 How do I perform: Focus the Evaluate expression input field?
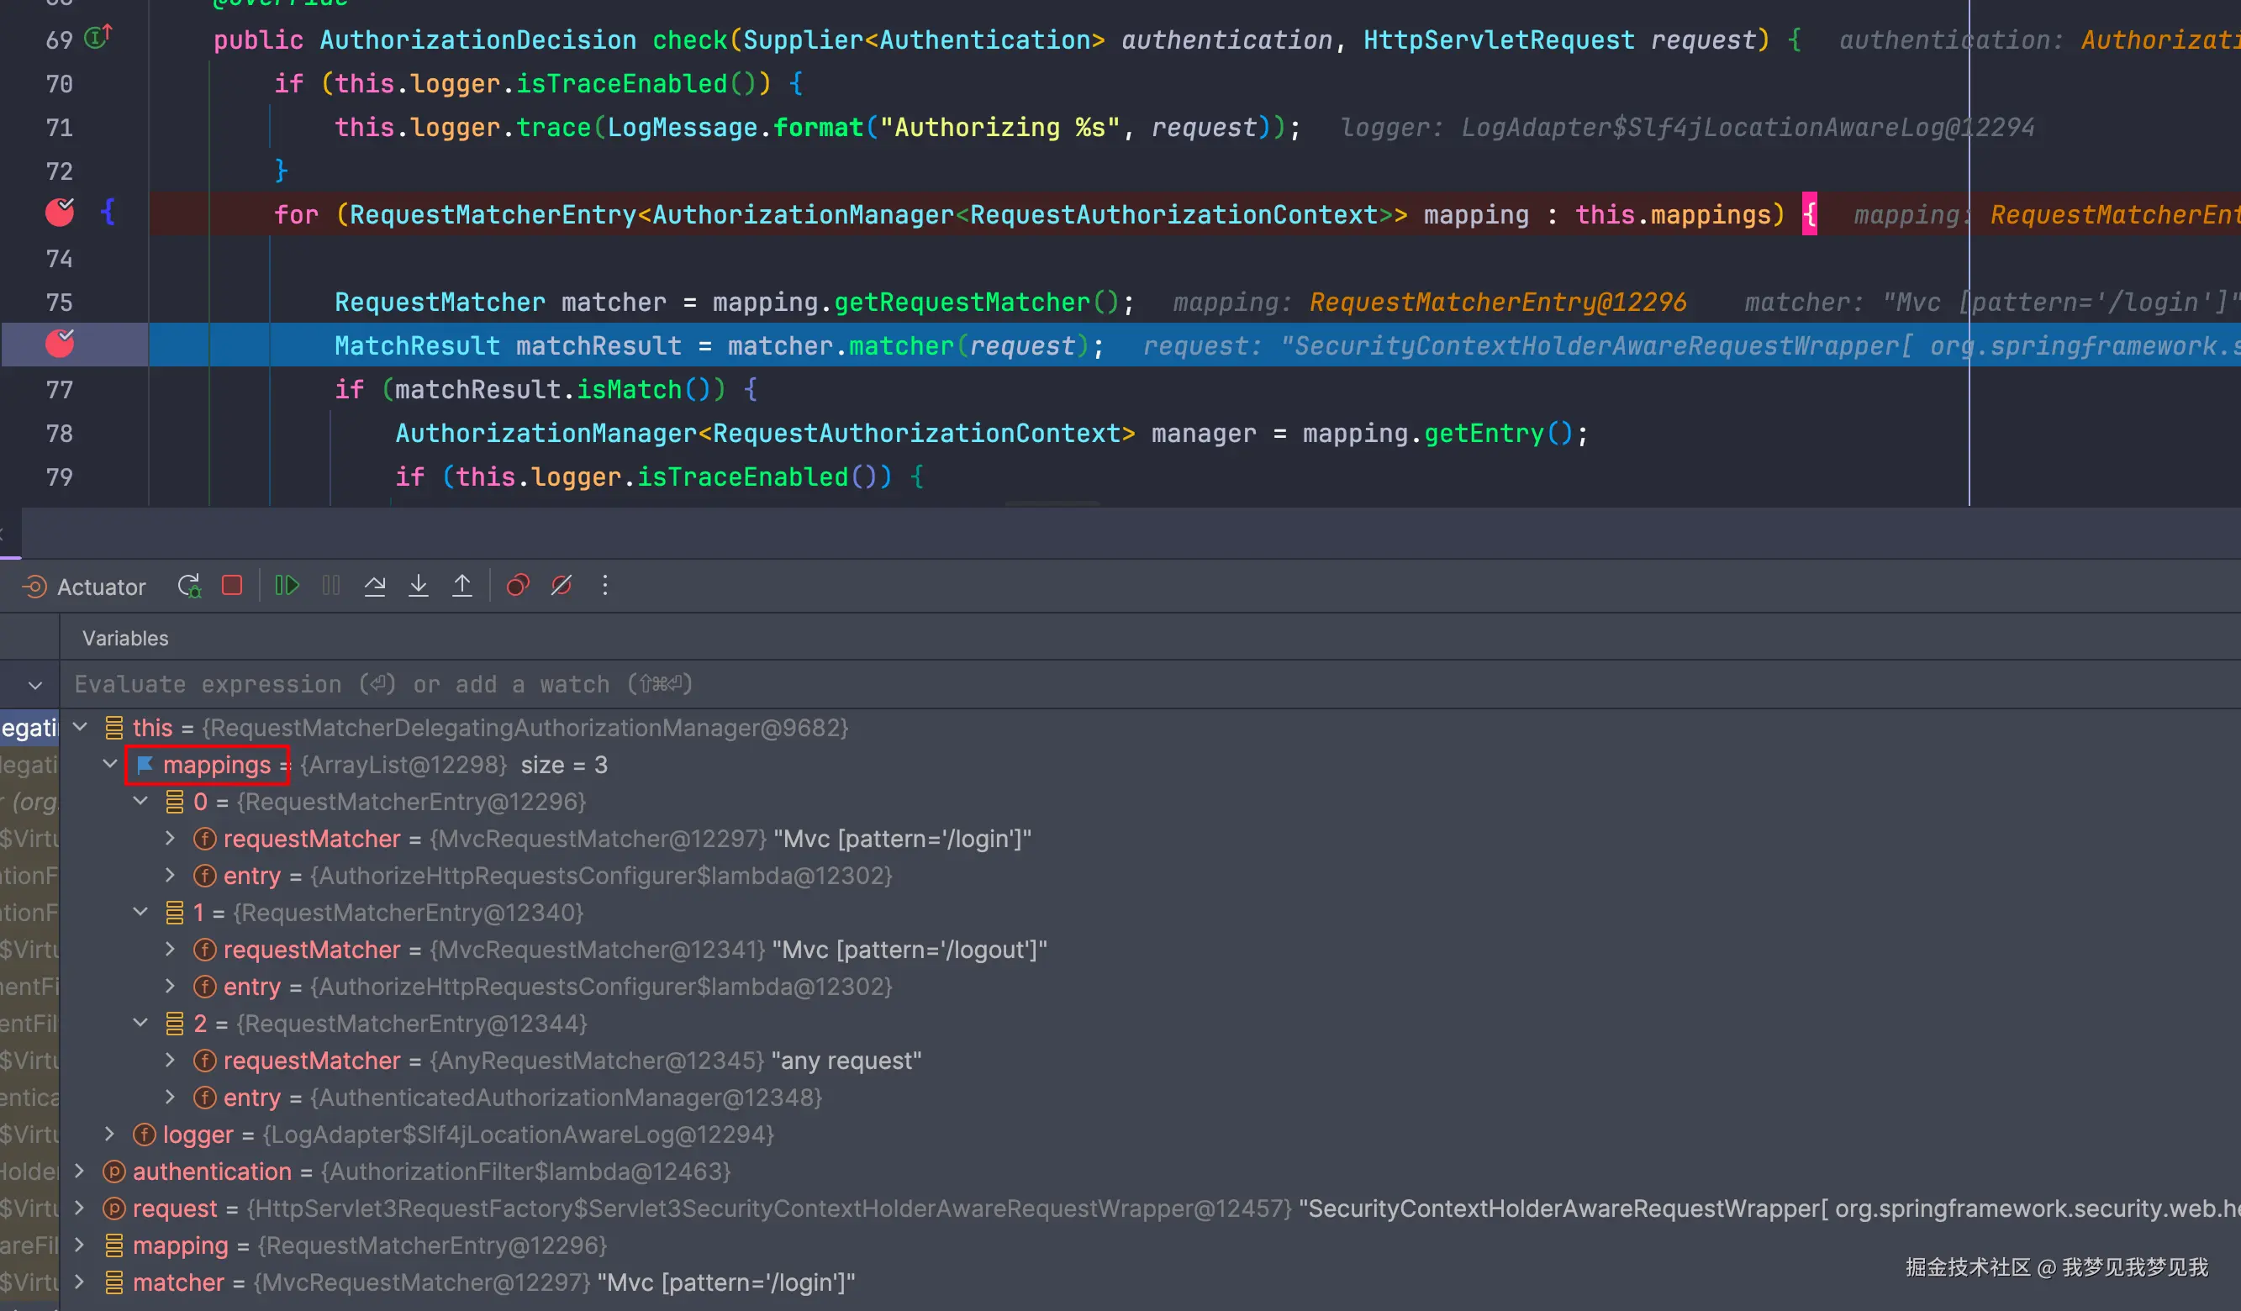point(382,684)
